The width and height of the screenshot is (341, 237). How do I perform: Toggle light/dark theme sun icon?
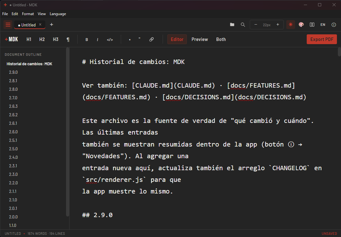point(291,25)
